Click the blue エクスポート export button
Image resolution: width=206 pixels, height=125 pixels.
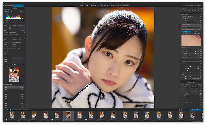(196, 110)
